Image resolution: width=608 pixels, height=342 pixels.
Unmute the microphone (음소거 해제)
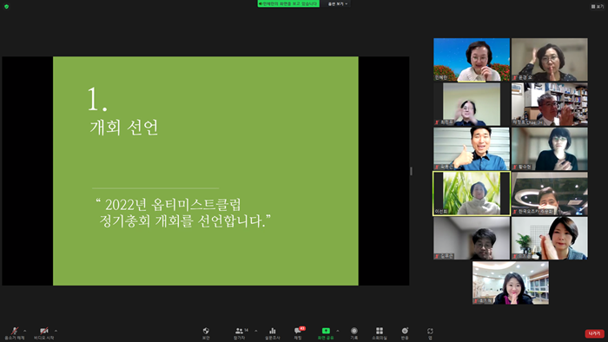click(15, 333)
